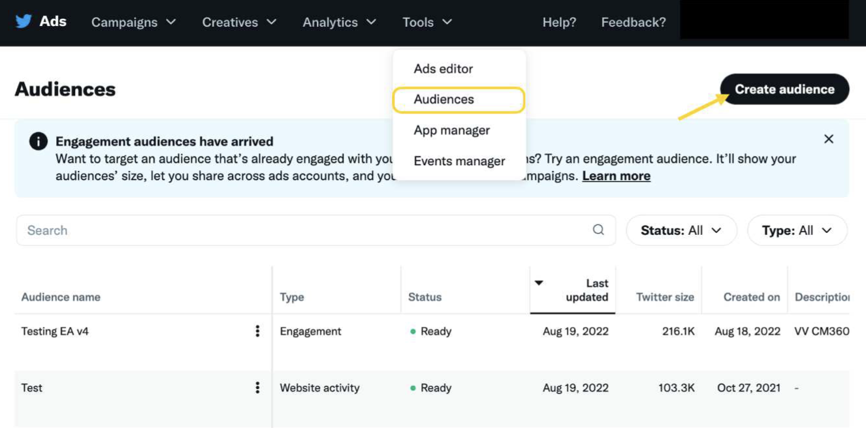Open options menu for Testing EA v4
This screenshot has width=866, height=428.
(257, 331)
